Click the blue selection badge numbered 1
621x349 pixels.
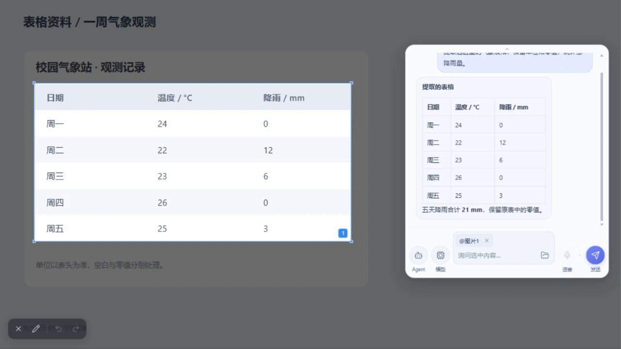tap(343, 233)
